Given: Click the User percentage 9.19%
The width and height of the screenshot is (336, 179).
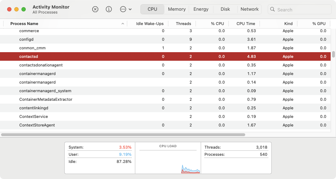Looking at the screenshot, I should click(125, 154).
